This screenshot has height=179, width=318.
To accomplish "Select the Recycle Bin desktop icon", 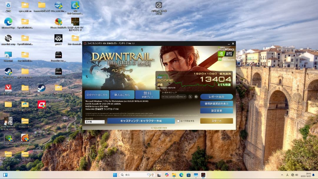I will coord(8,6).
